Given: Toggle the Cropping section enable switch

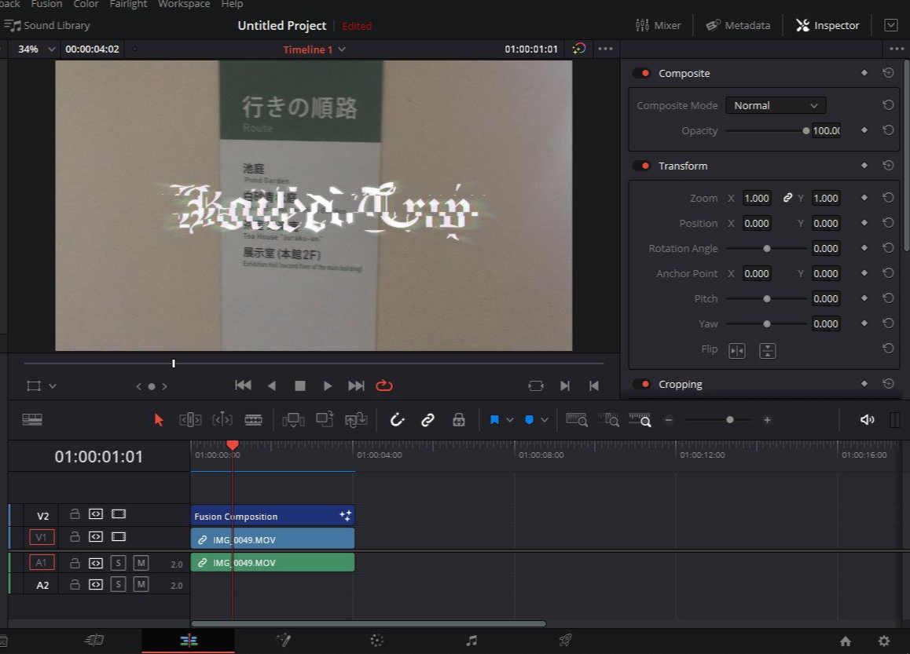Looking at the screenshot, I should coord(642,384).
